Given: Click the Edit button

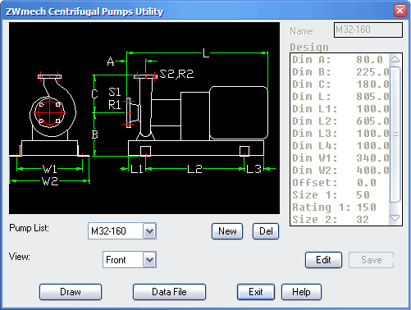Looking at the screenshot, I should click(323, 260).
